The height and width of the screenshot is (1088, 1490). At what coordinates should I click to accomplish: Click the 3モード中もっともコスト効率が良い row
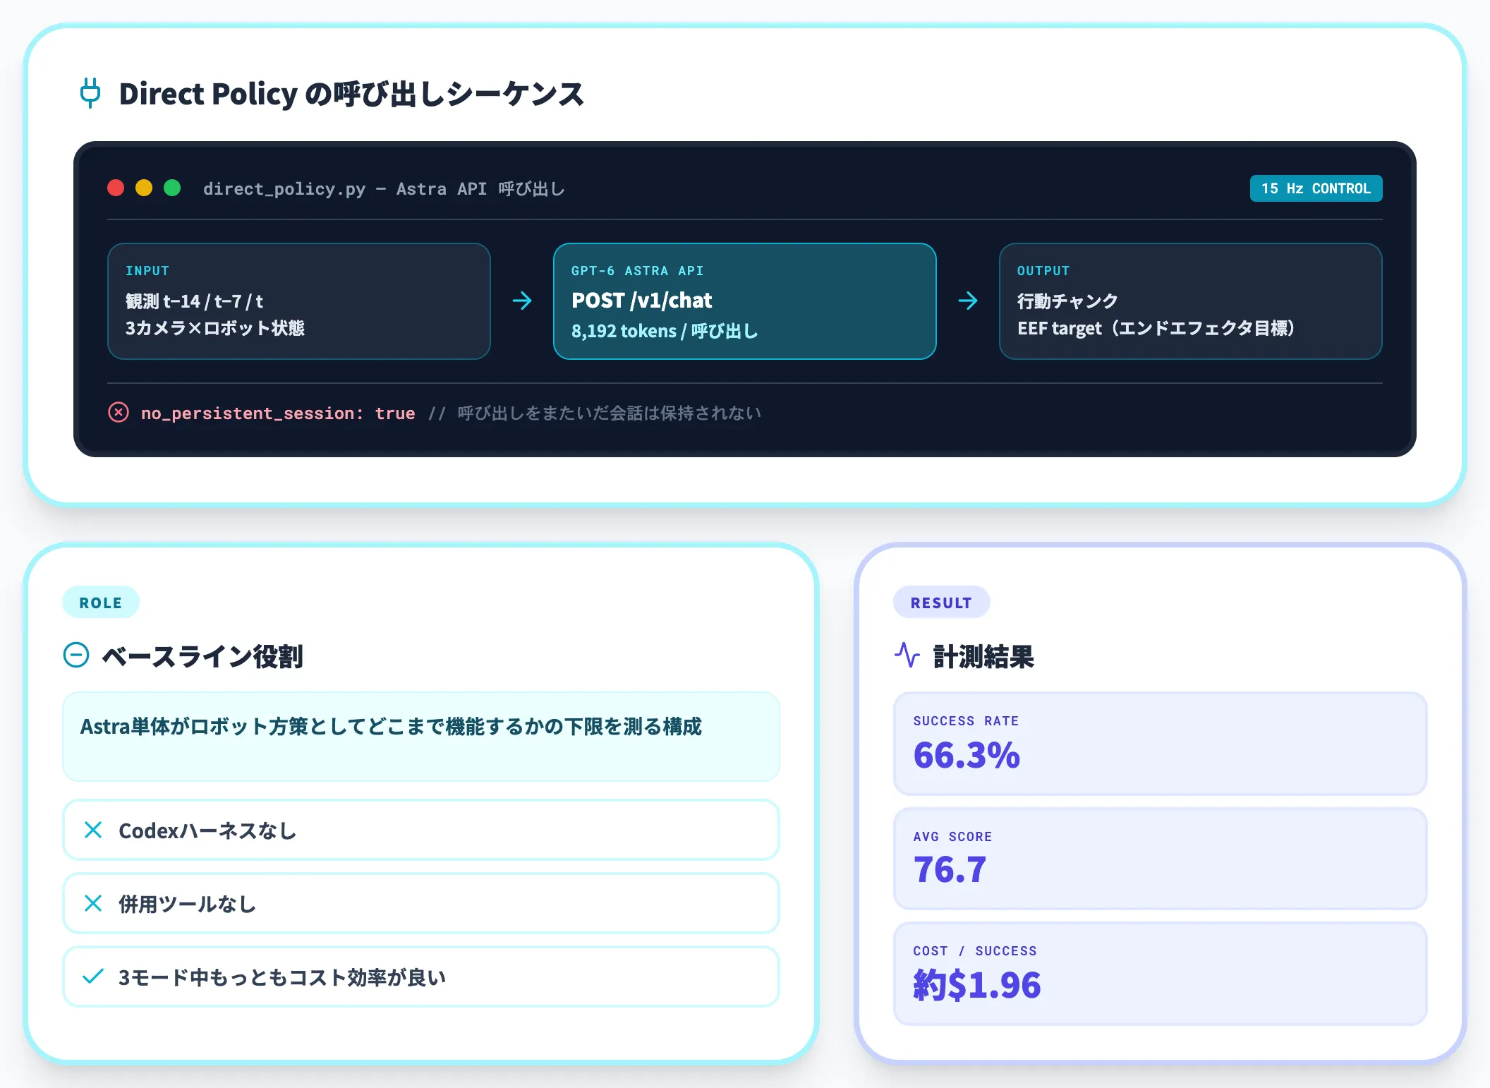pos(421,977)
